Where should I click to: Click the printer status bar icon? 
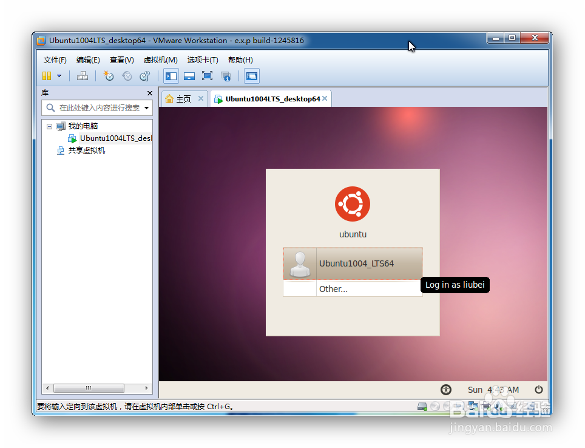click(486, 406)
